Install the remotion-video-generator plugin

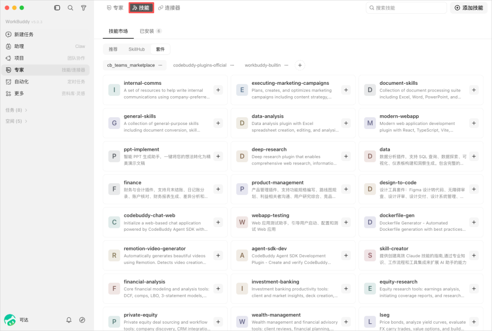218,255
